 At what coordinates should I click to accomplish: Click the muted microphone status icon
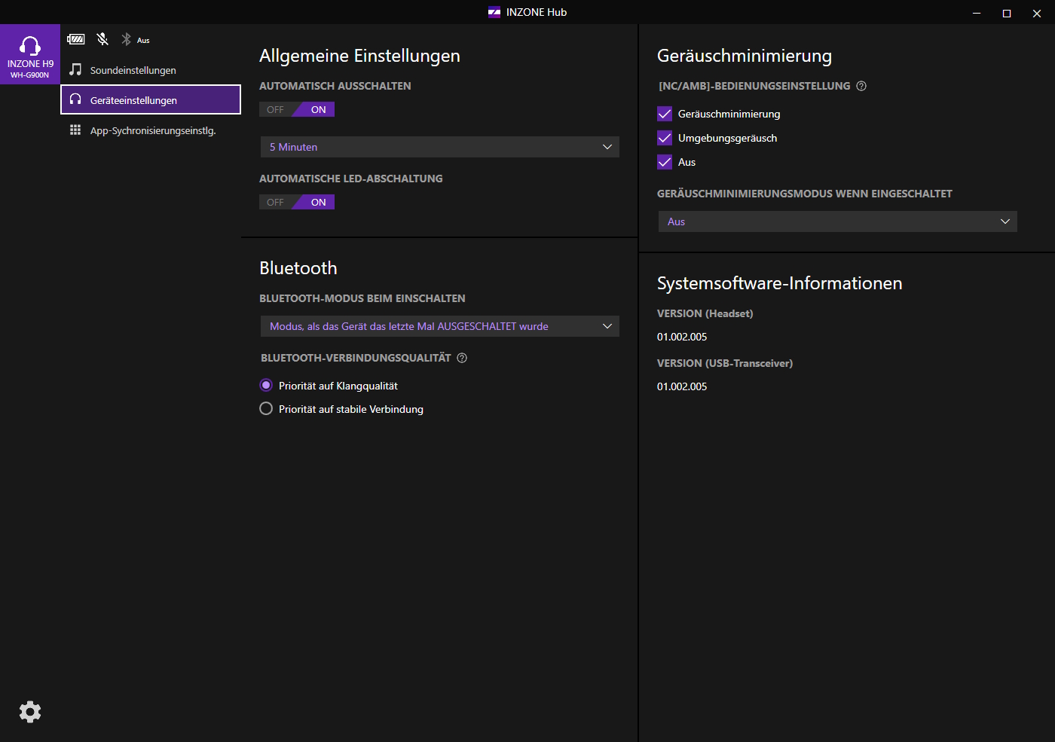pyautogui.click(x=102, y=39)
